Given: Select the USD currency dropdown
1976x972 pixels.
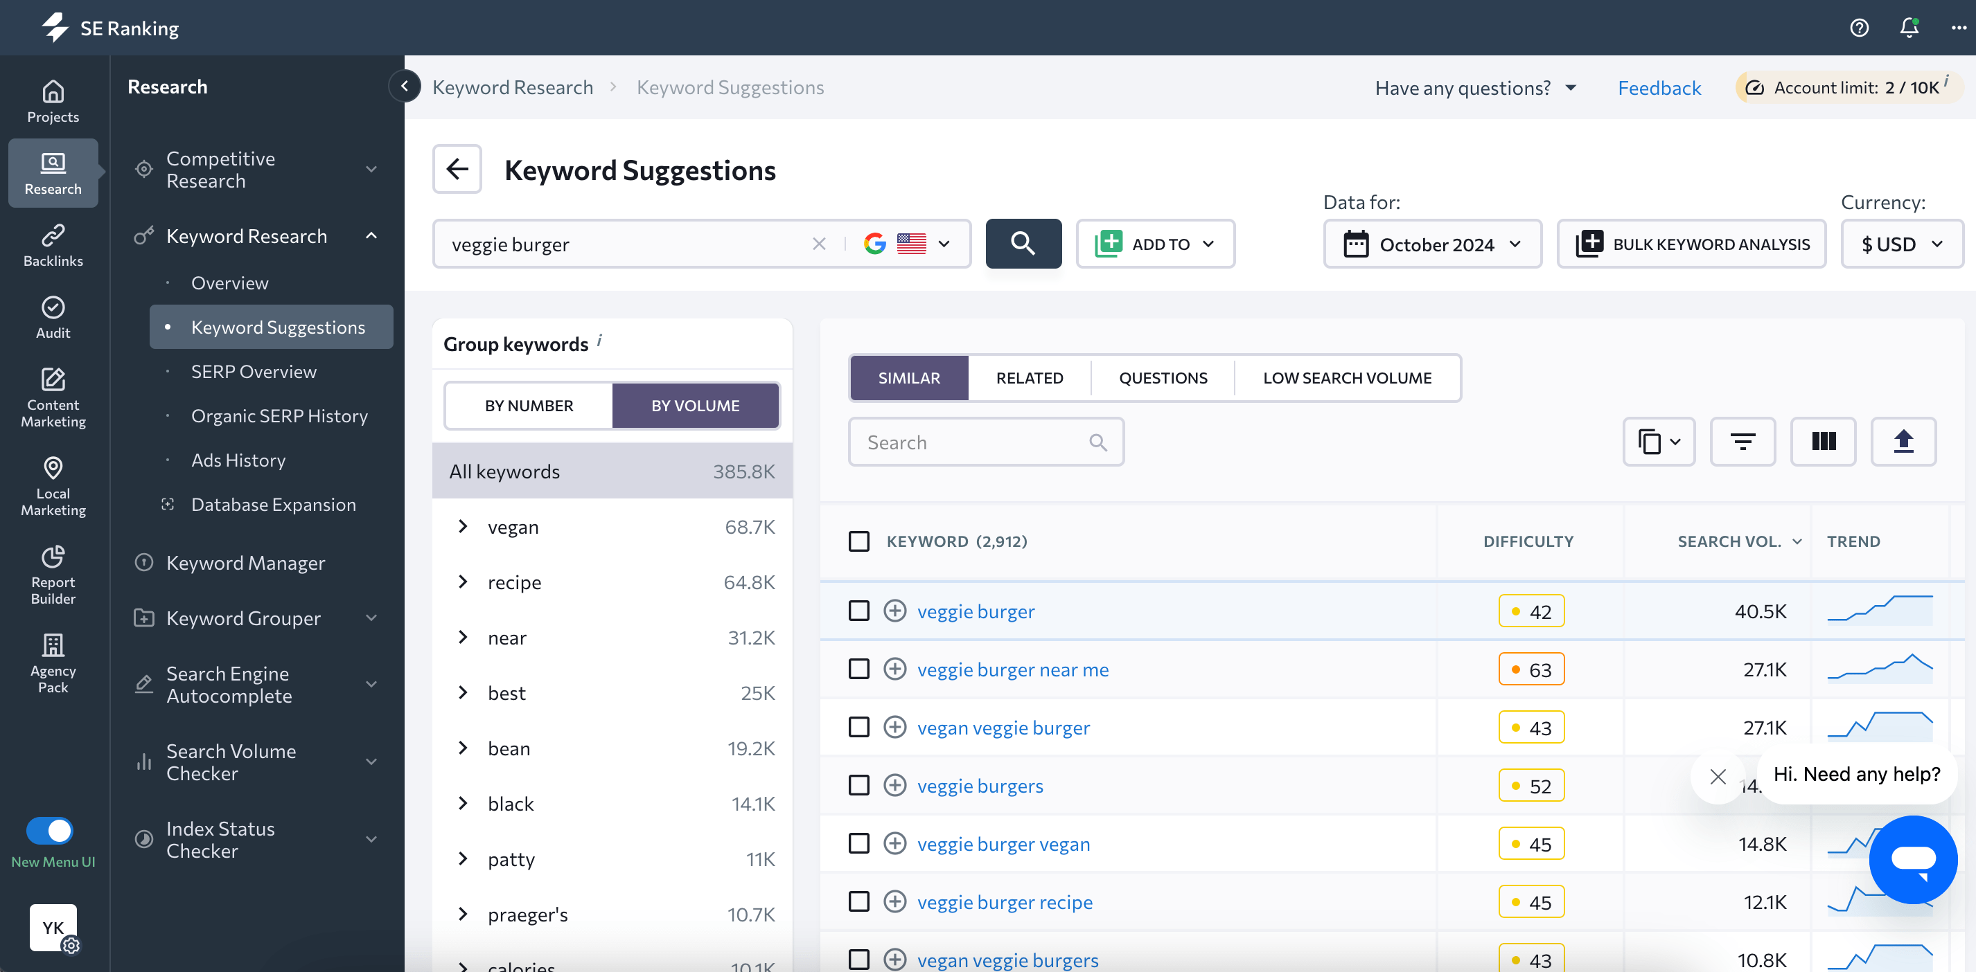Looking at the screenshot, I should click(x=1898, y=244).
